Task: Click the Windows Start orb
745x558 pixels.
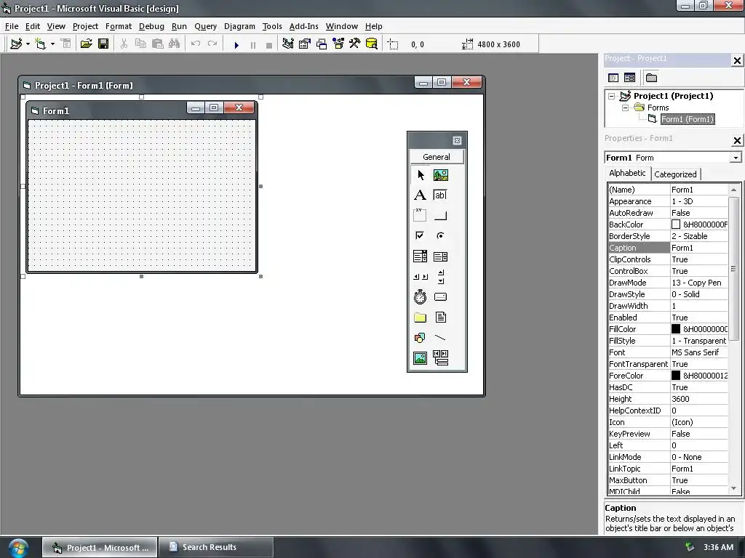Action: [18, 548]
